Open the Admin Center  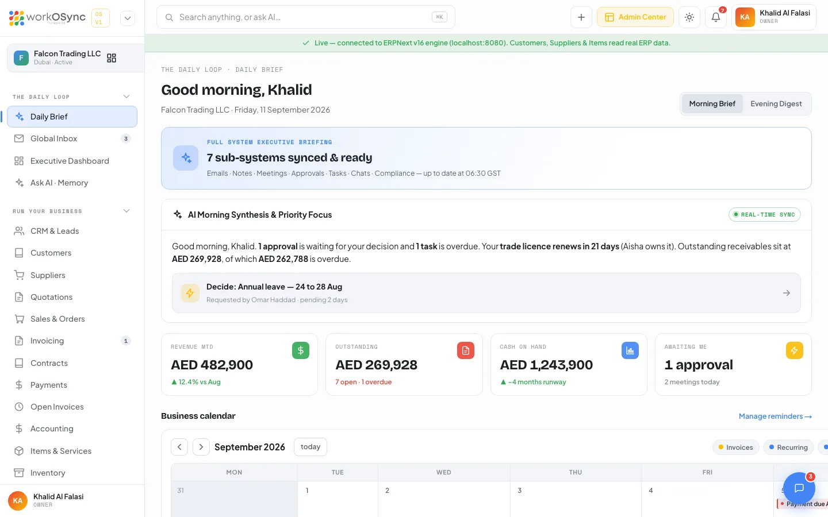tap(635, 17)
